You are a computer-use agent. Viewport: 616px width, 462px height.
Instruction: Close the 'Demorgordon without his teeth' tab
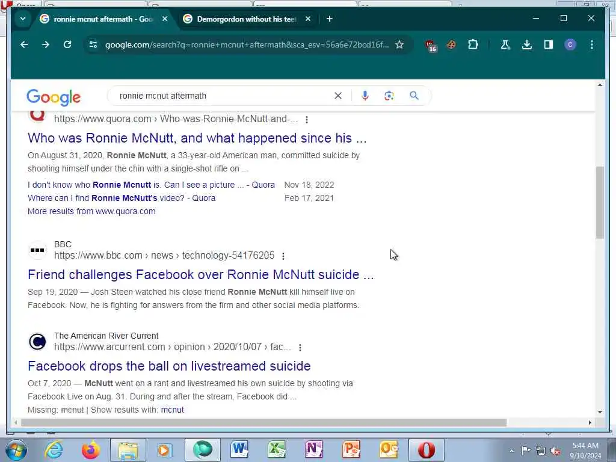coord(308,19)
